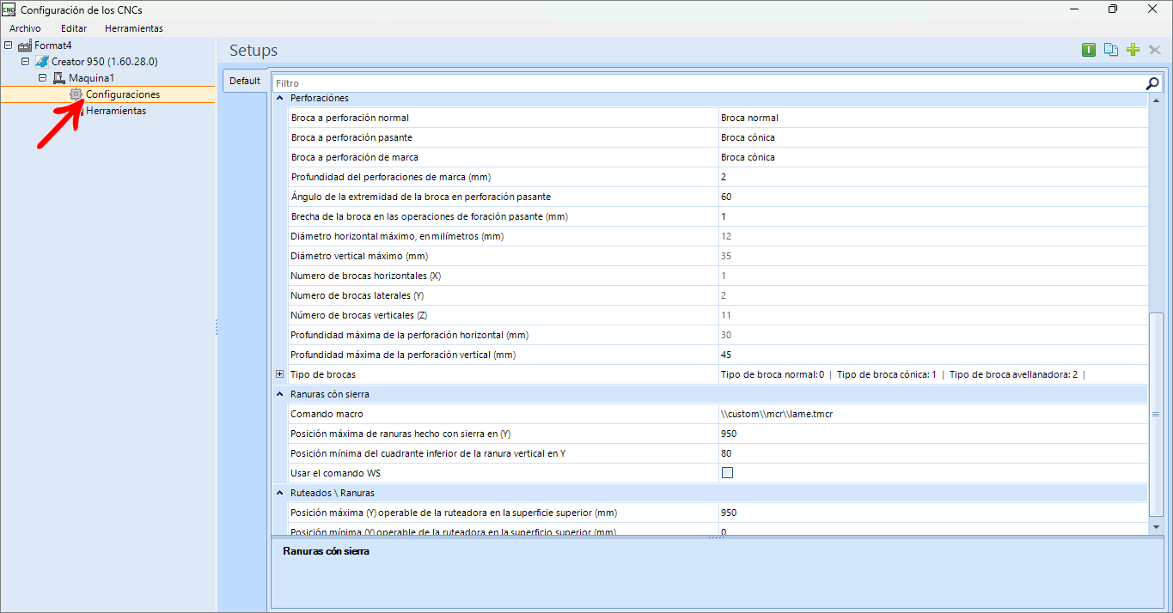Select "Diámetro horizontal máximo, en milímetros (mm)" row

click(717, 236)
